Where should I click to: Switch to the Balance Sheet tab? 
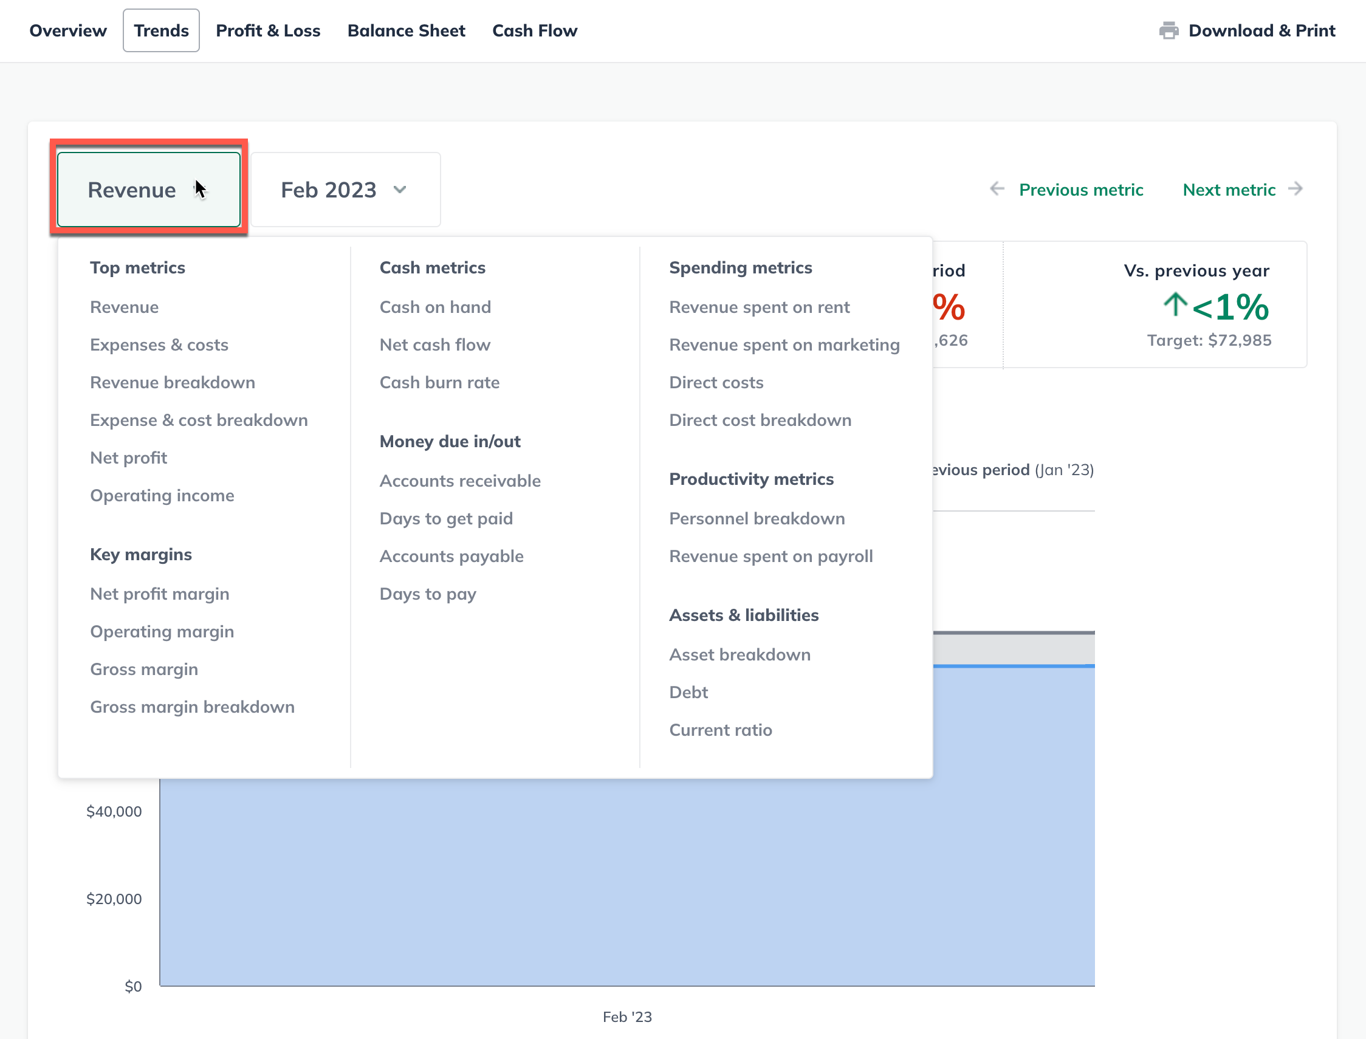(407, 30)
